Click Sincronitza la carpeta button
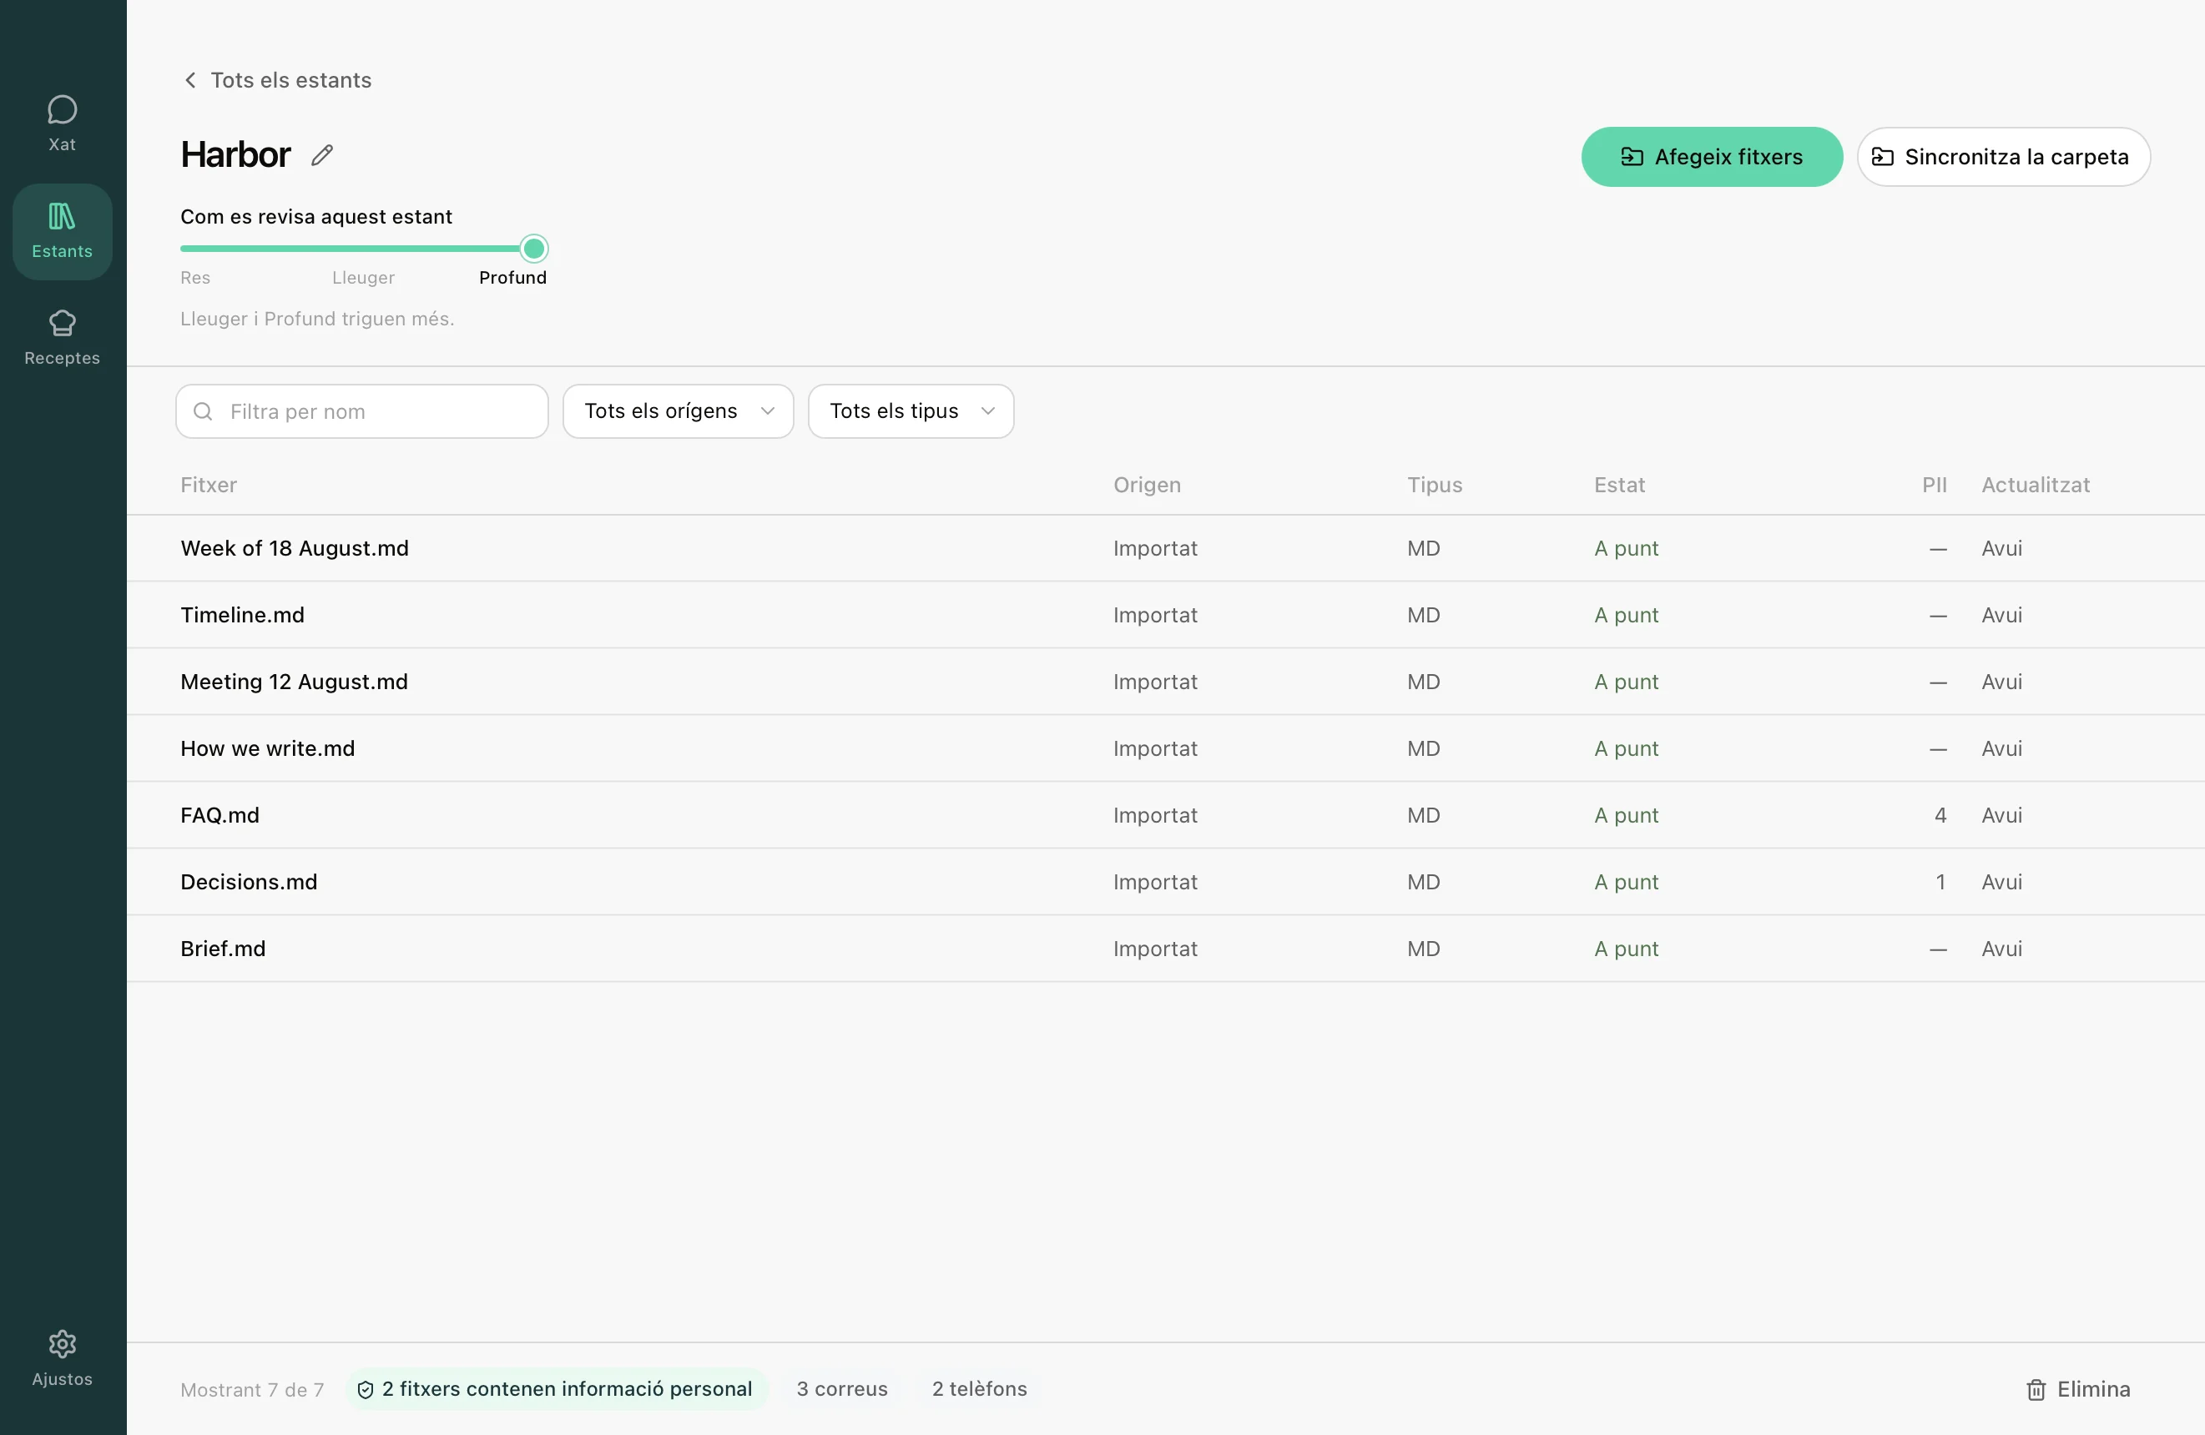 [2003, 157]
